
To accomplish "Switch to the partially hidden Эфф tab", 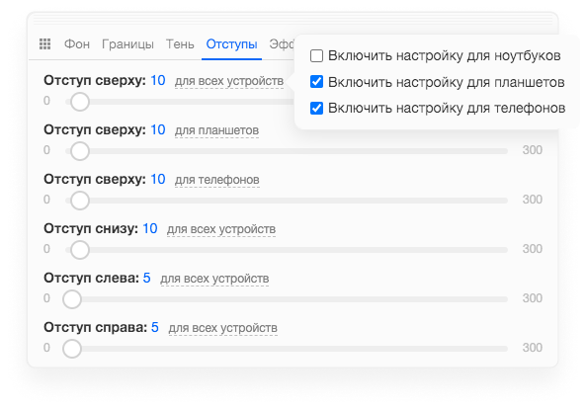I will pyautogui.click(x=282, y=44).
